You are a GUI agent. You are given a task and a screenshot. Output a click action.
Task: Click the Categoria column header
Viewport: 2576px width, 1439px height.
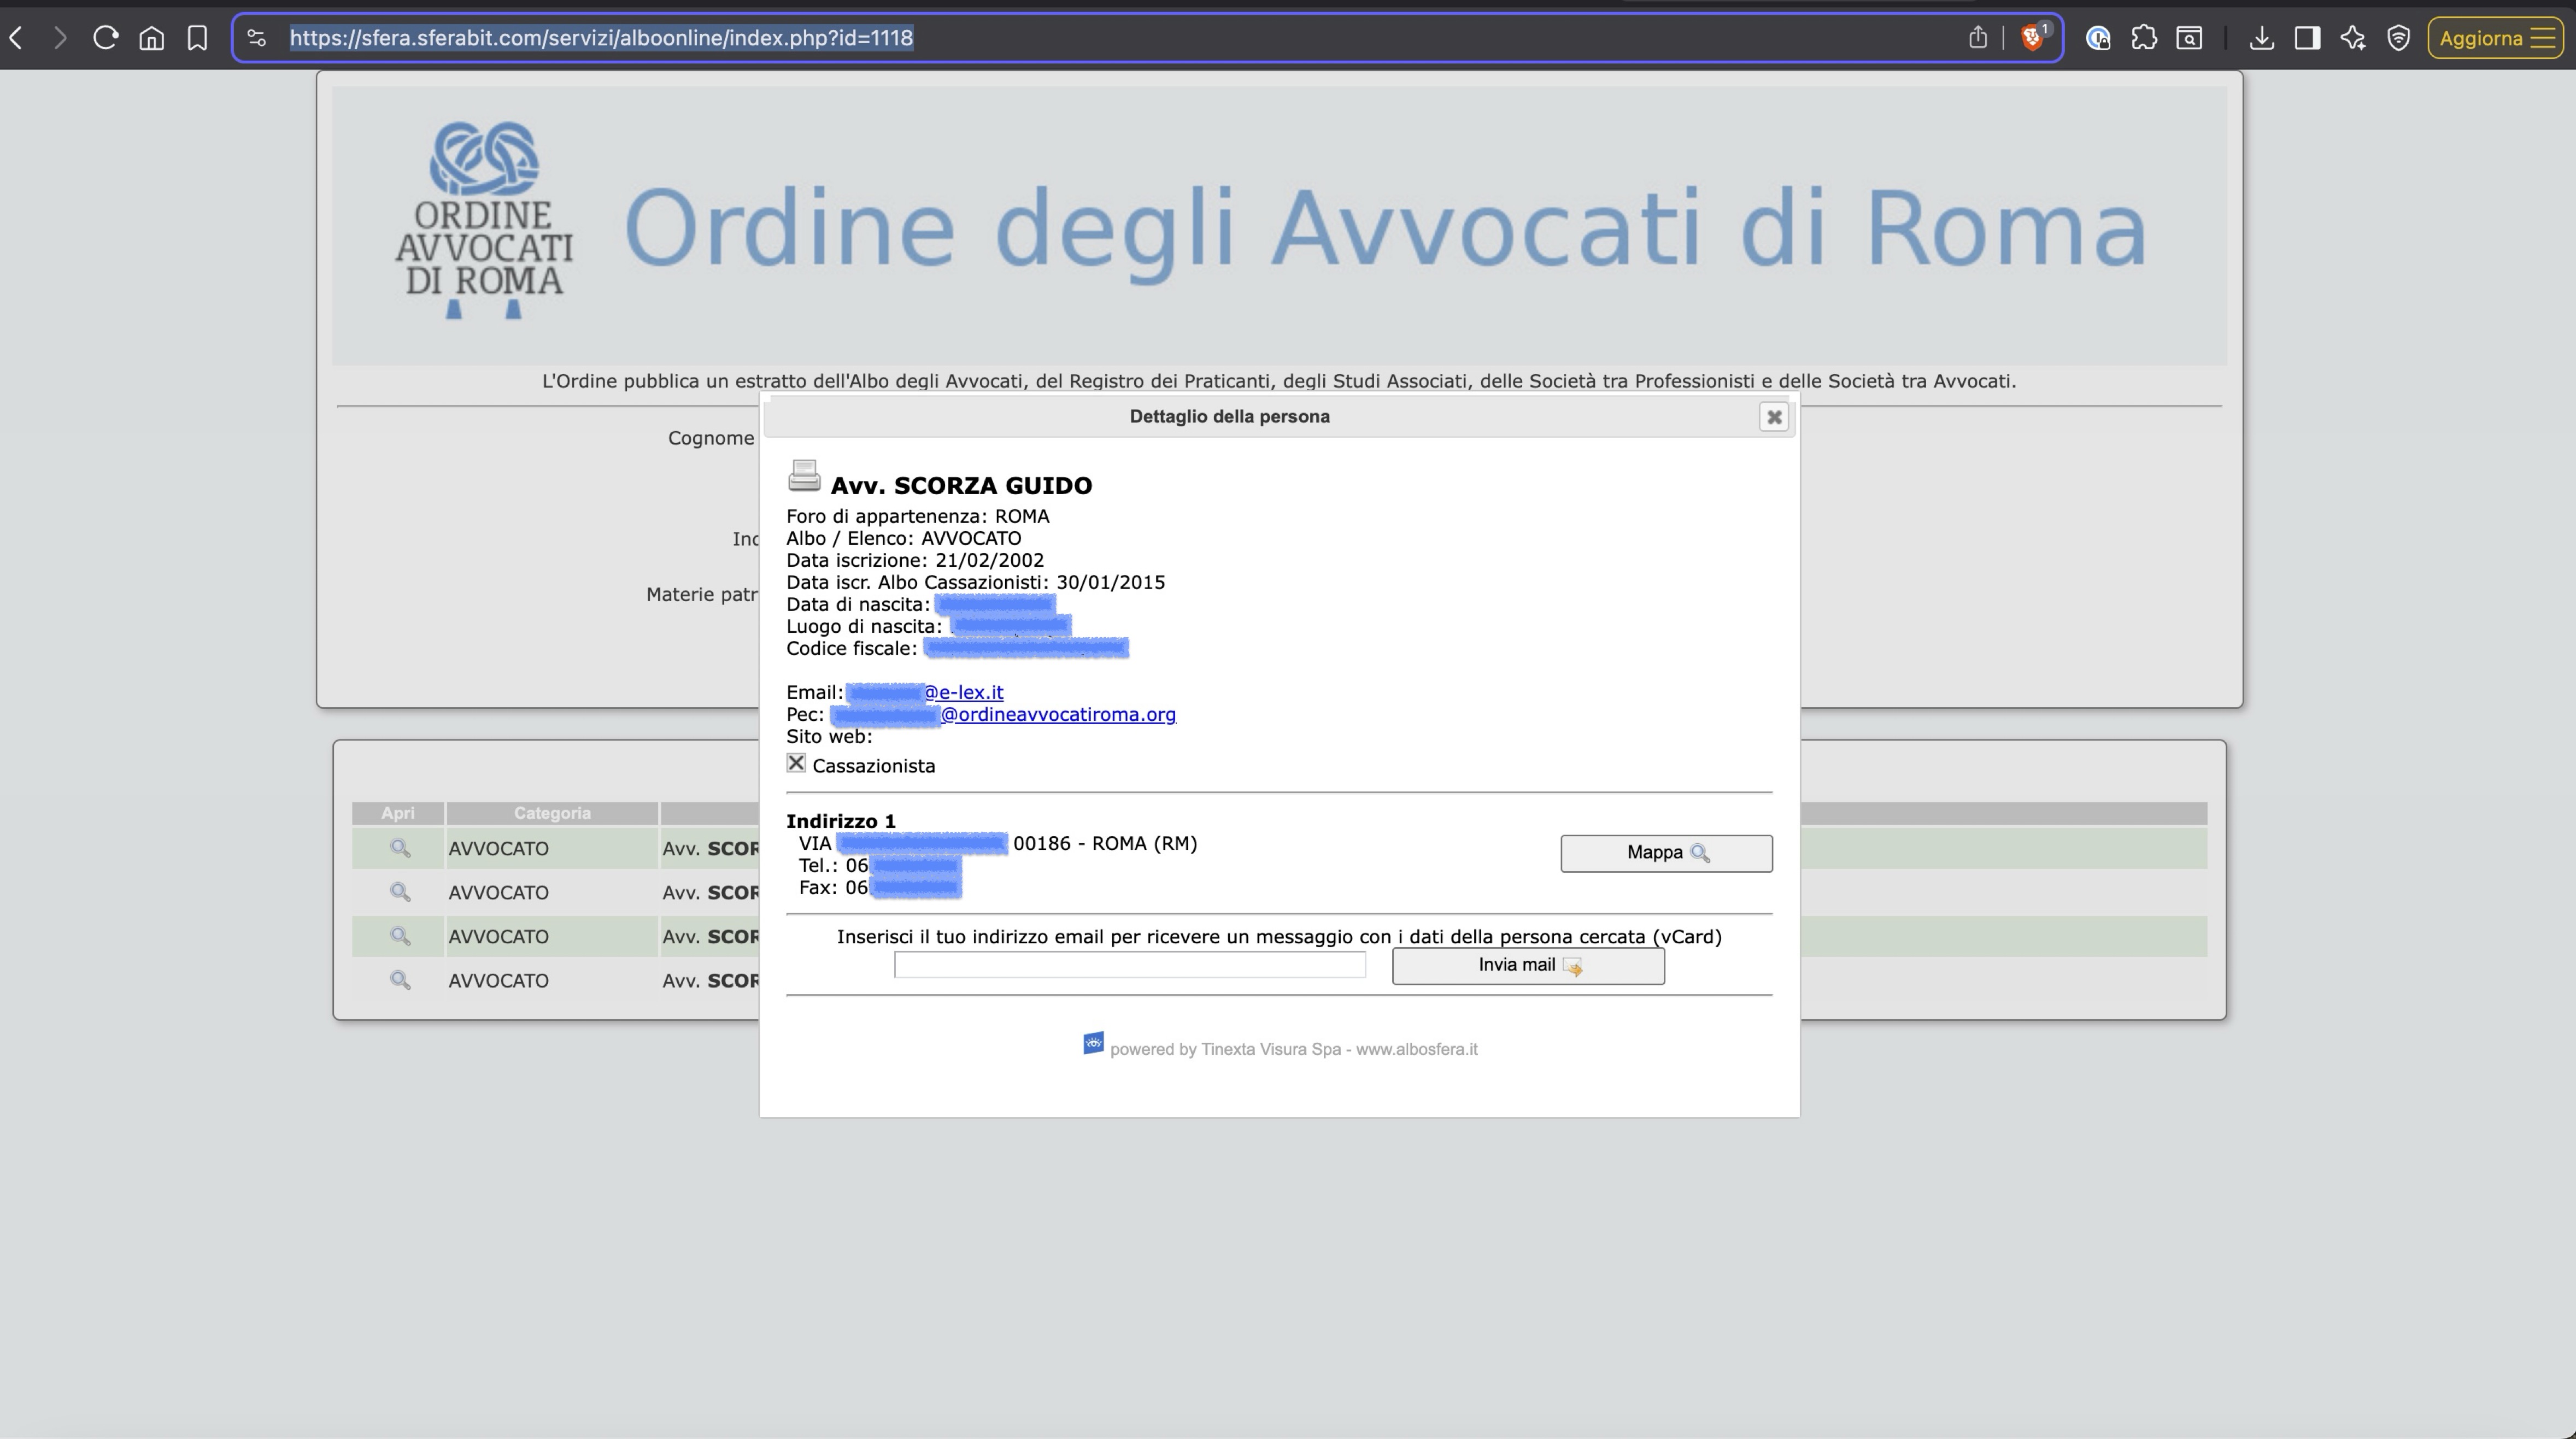coord(552,813)
